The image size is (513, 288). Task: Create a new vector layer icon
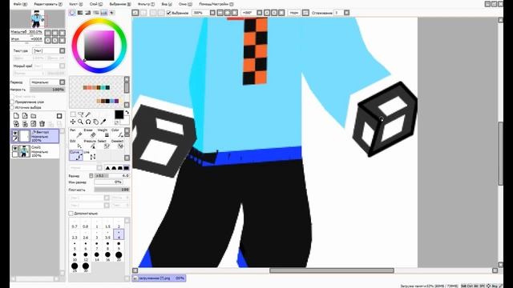tap(25, 116)
